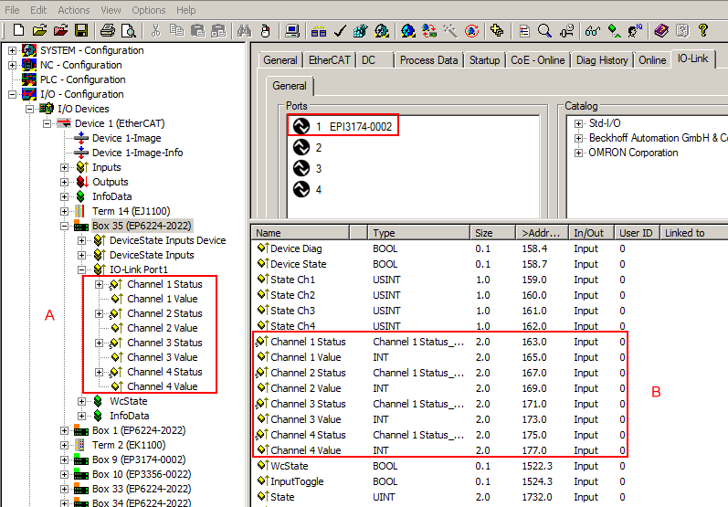Sort variables by the Name column header
The image size is (728, 507).
coord(301,233)
